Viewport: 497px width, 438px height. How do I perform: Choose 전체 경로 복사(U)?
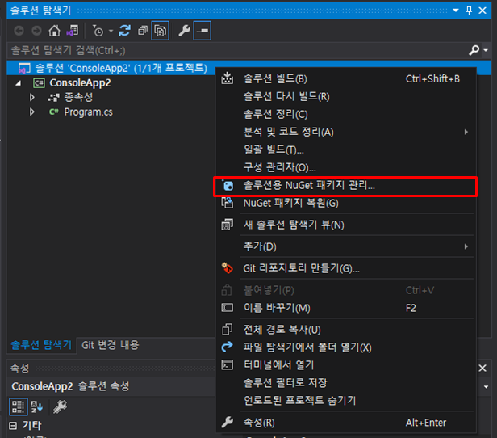point(346,330)
